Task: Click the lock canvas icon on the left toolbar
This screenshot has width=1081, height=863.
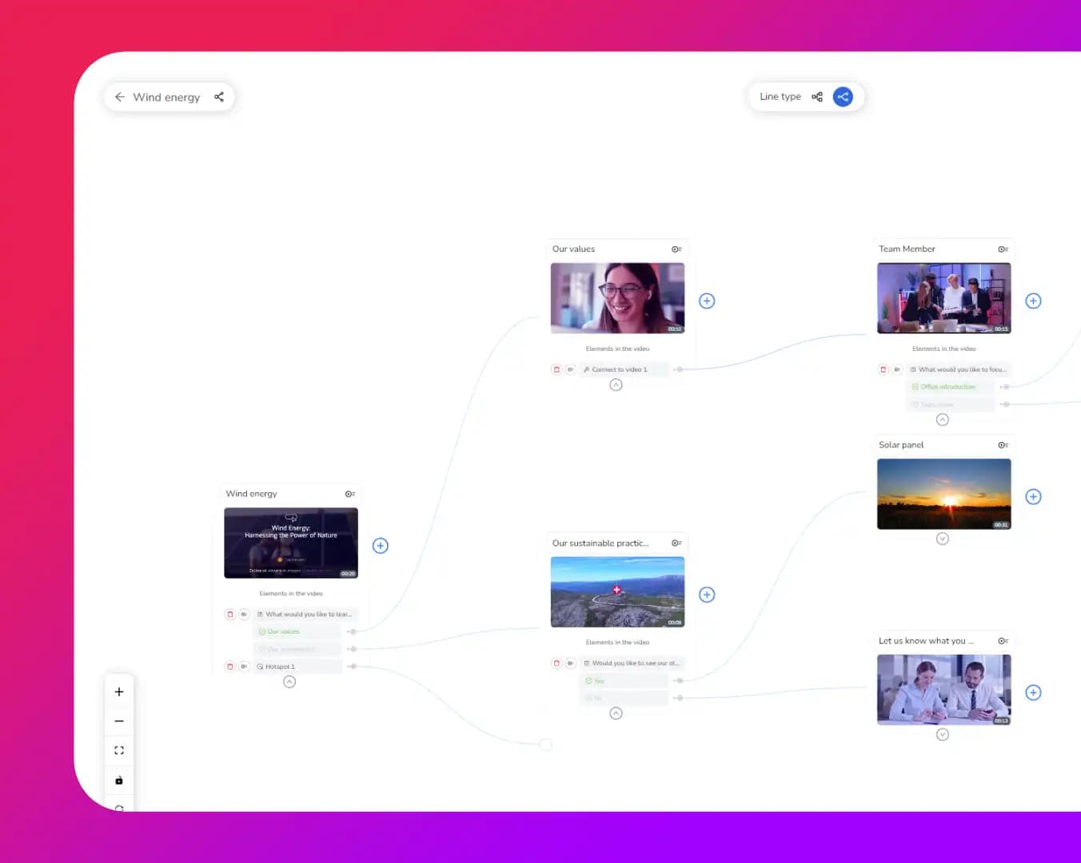Action: (118, 780)
